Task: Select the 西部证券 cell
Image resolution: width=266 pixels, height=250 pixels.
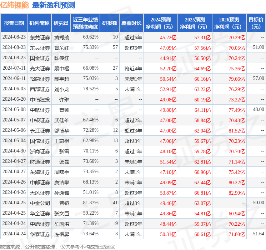Action: pyautogui.click(x=40, y=89)
